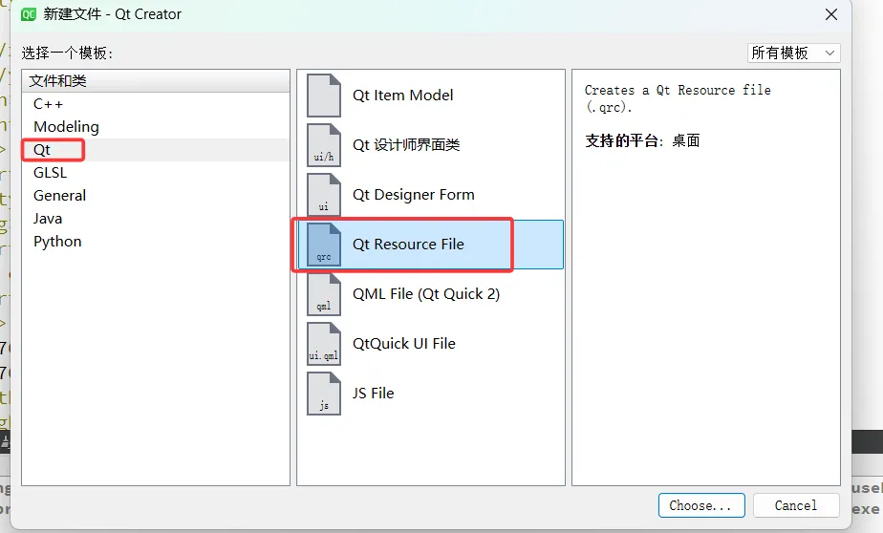Select the JS File template label
Viewport: 883px width, 533px height.
point(373,393)
